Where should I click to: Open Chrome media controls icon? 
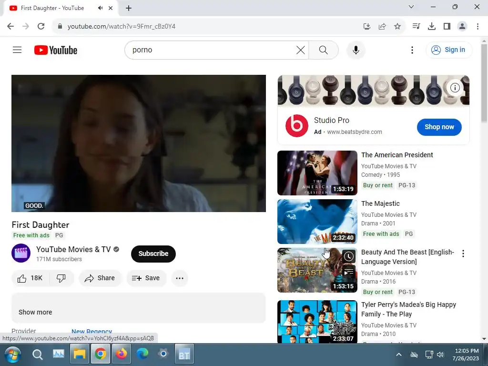[x=416, y=26]
